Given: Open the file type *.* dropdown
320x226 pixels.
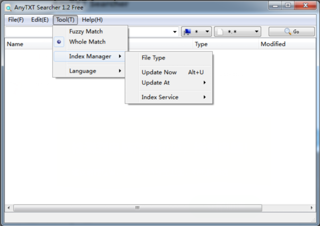Looking at the screenshot, I should pos(238,32).
